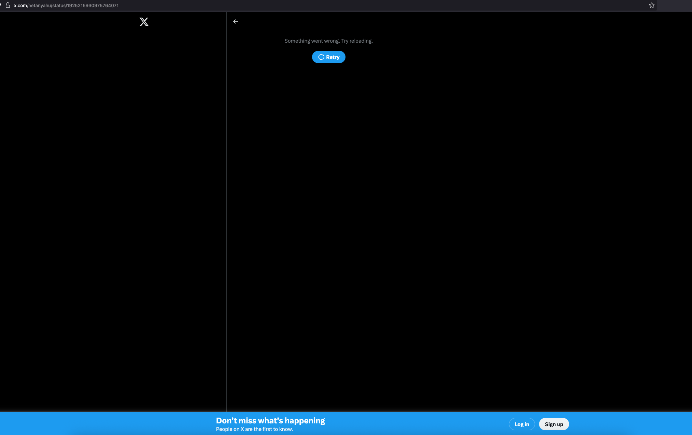Click the lock icon in address bar
Image resolution: width=692 pixels, height=435 pixels.
[x=8, y=5]
